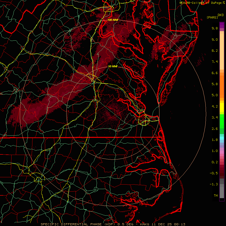Click the 5.0 scale value

click(215, 95)
